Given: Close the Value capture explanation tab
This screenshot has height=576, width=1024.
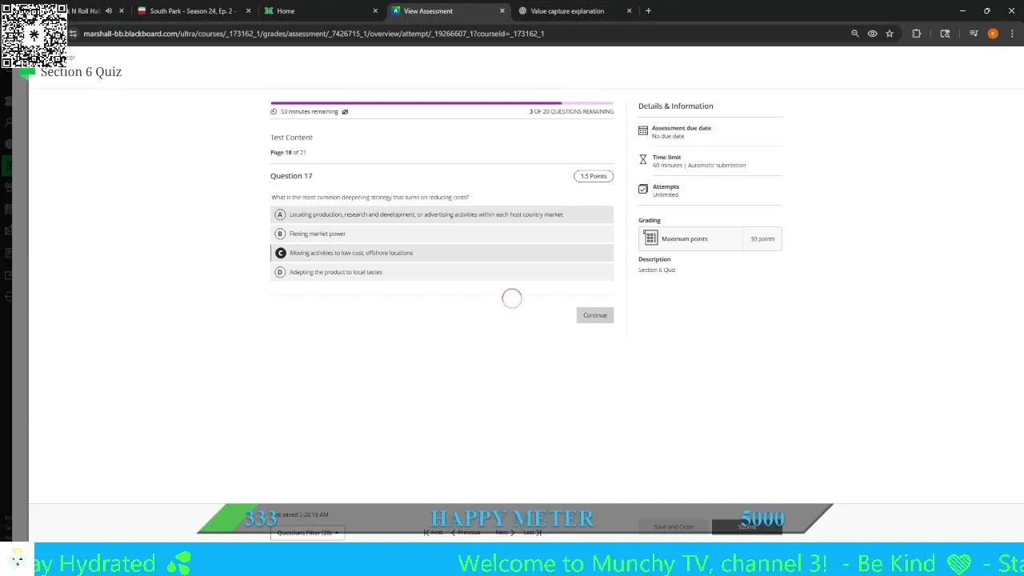Looking at the screenshot, I should point(629,11).
